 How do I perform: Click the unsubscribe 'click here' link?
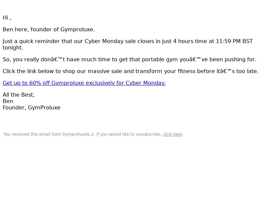click(172, 134)
